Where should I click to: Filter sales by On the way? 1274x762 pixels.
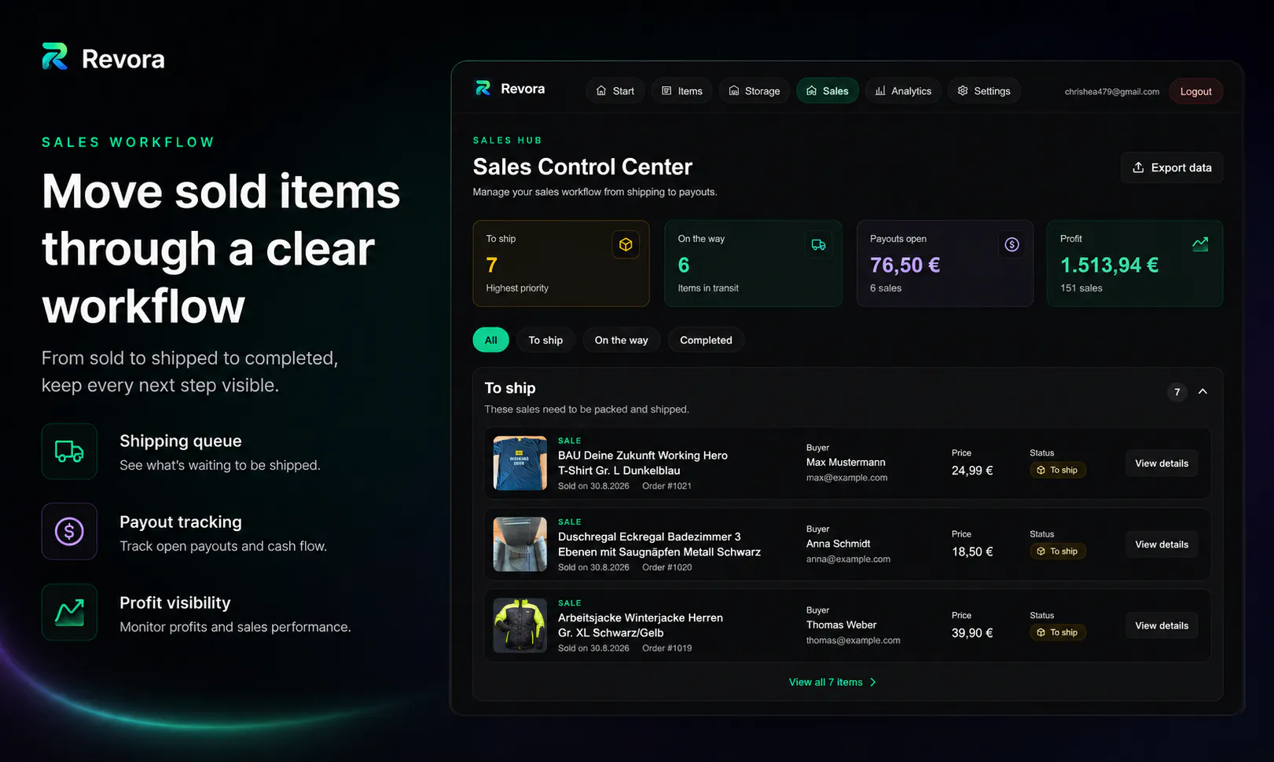(621, 340)
